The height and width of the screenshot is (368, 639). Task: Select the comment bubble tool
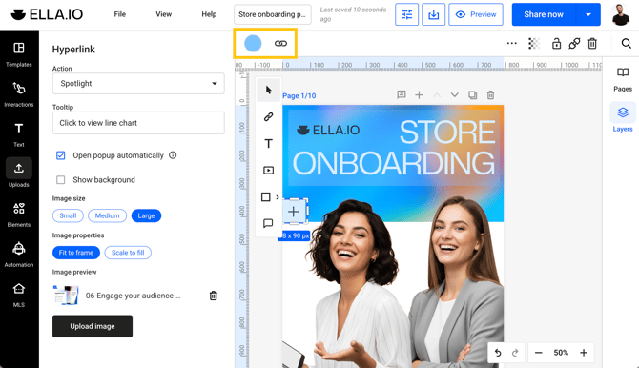pyautogui.click(x=268, y=223)
